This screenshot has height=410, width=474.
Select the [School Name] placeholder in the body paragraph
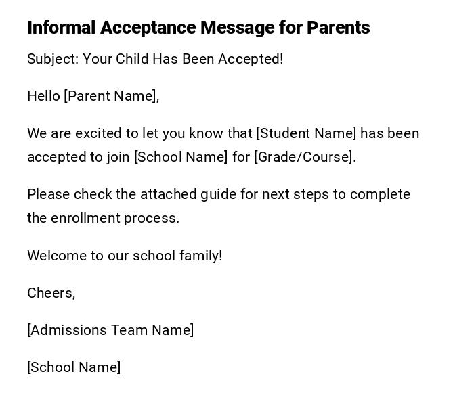coord(181,157)
